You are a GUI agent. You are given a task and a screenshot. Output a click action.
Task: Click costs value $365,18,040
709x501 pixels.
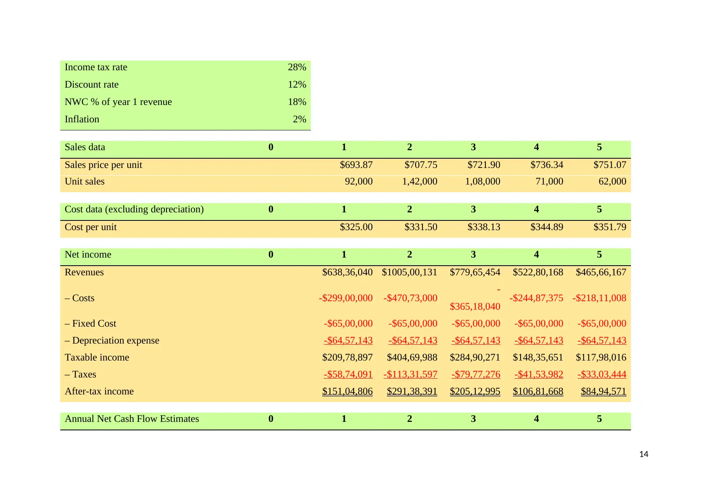(x=475, y=306)
